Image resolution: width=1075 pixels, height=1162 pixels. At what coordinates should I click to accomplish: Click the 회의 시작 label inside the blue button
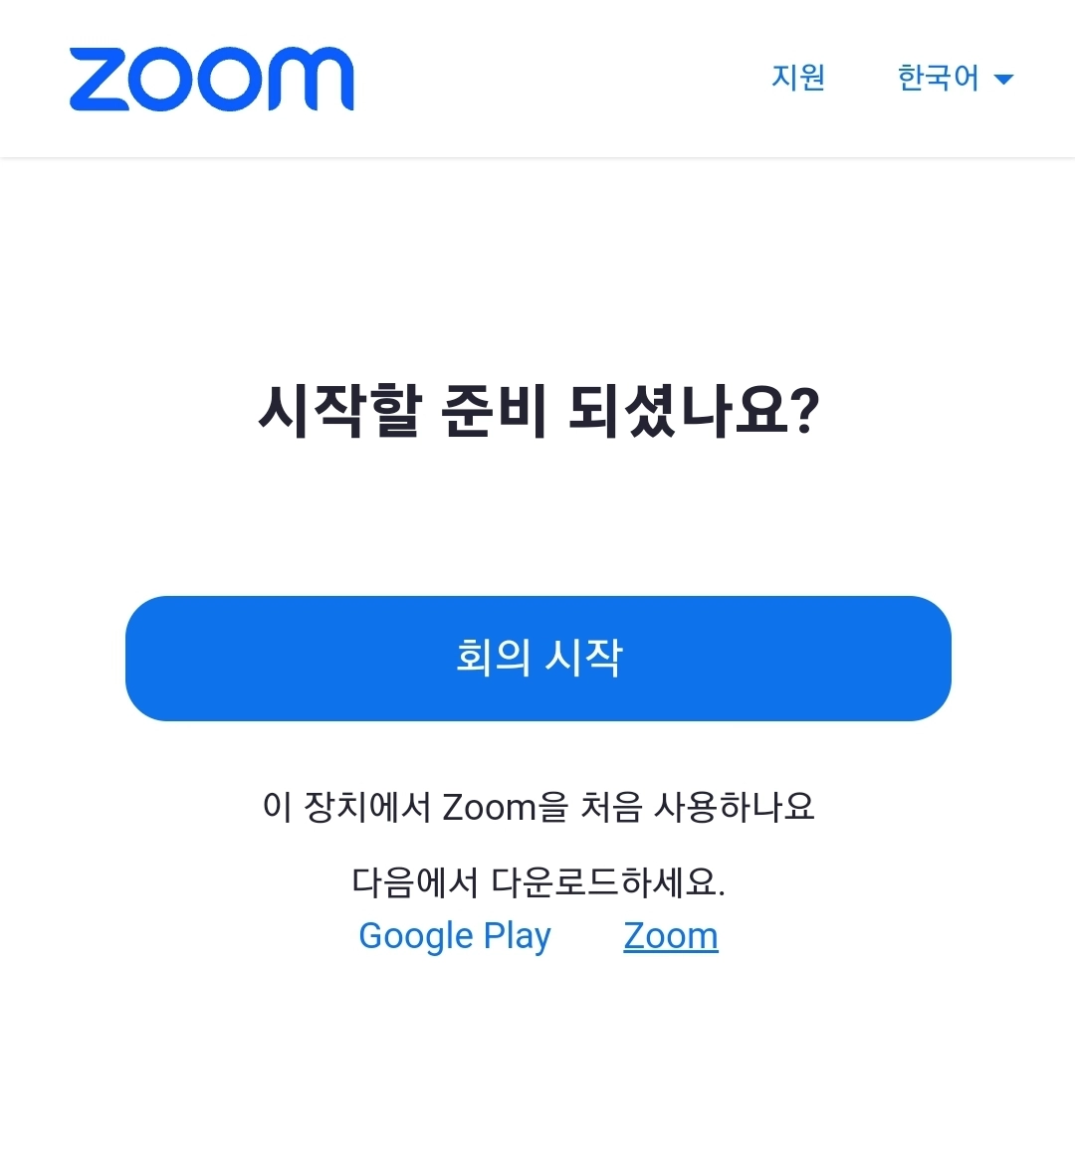click(x=538, y=658)
